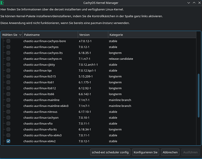
Task: Tick the linux-lts66 checkbox
Action: 8,94
